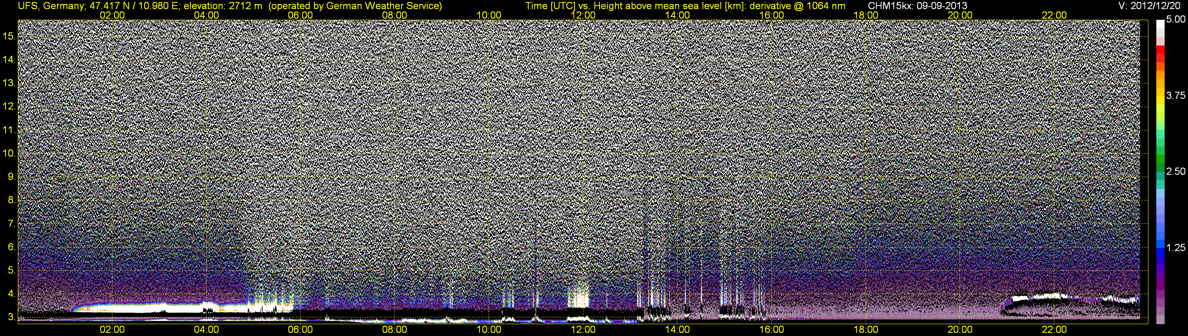The height and width of the screenshot is (336, 1188).
Task: Click the height axis label '4.'
Action: pos(12,294)
